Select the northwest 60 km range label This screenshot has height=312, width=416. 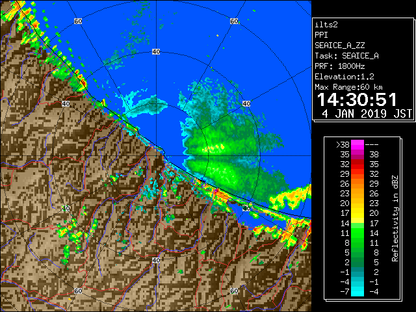[78, 21]
